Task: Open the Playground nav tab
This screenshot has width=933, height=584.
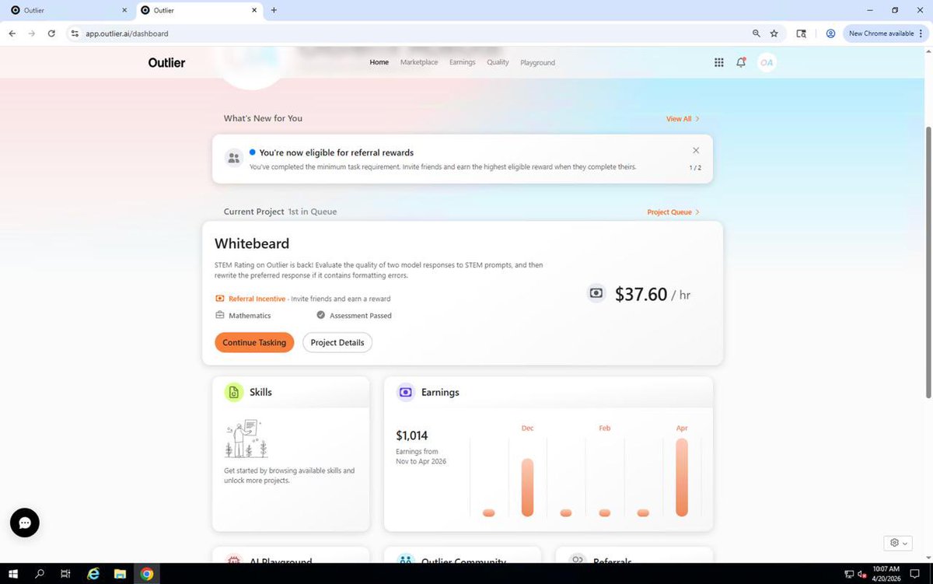Action: pyautogui.click(x=538, y=62)
